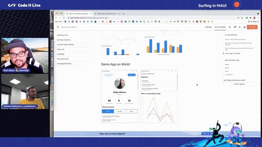Open INTRODUCTION in the left navigation
The height and width of the screenshot is (147, 262).
63,36
